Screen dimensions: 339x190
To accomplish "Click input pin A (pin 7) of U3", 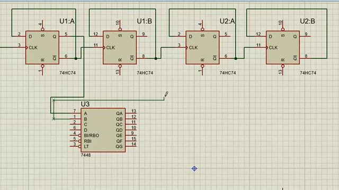I will [x=75, y=113].
